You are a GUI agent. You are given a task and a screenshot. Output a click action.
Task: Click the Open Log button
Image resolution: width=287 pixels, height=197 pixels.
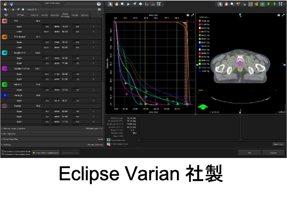click(x=278, y=144)
